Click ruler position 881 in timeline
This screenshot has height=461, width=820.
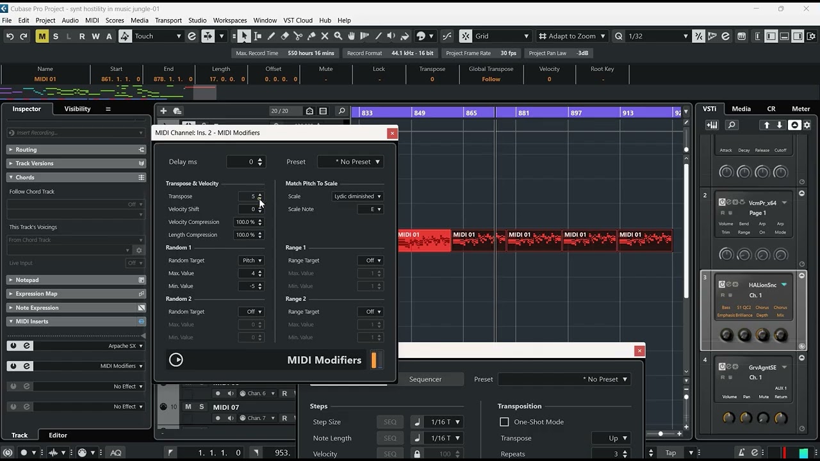(x=523, y=113)
